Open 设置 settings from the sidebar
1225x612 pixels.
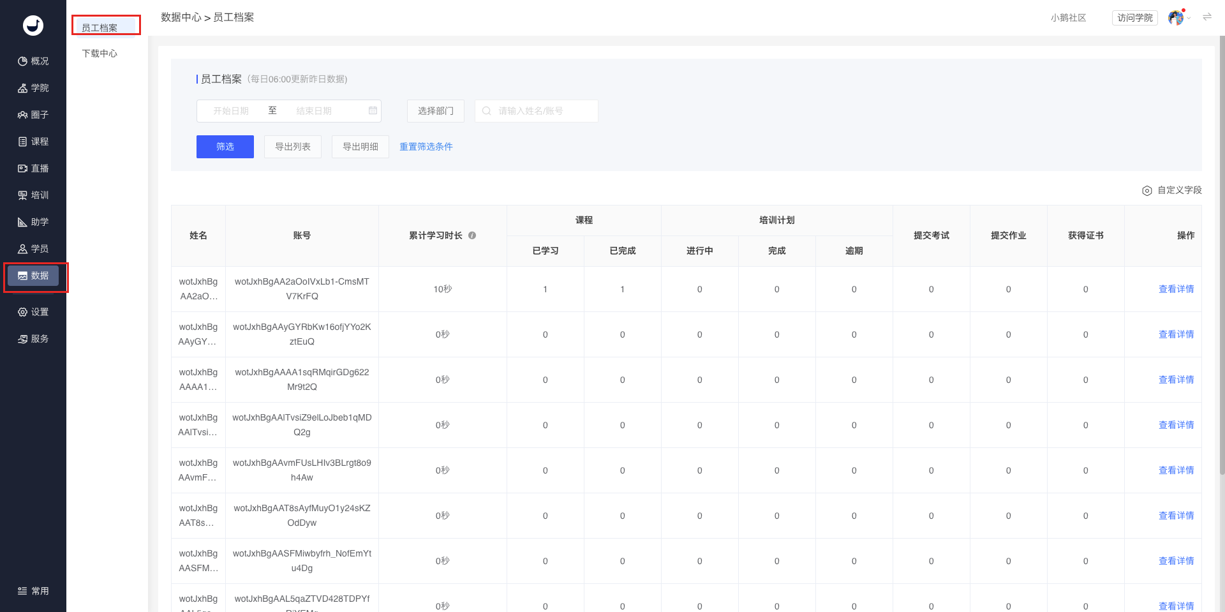tap(33, 312)
